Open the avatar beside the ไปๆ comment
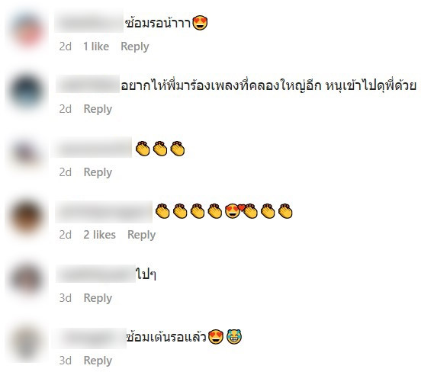This screenshot has height=372, width=421. [x=26, y=278]
